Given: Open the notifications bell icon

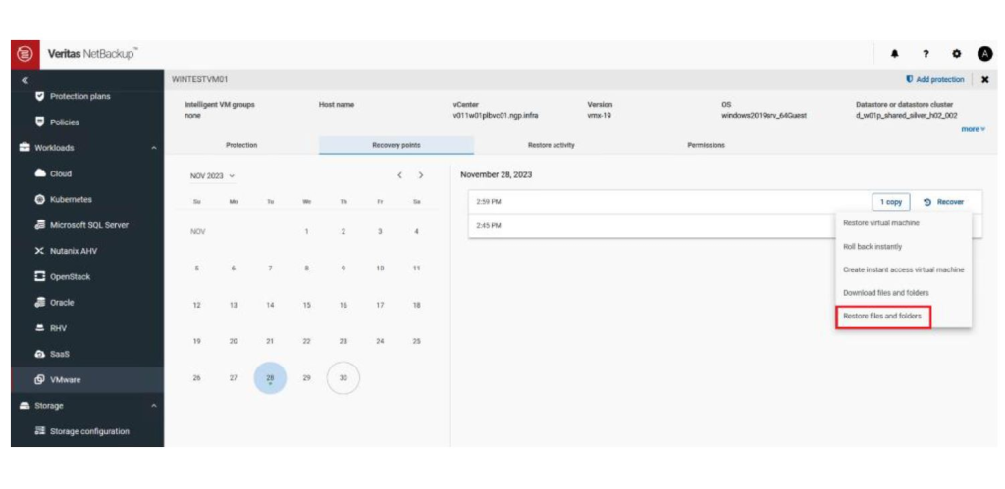Looking at the screenshot, I should pyautogui.click(x=895, y=55).
